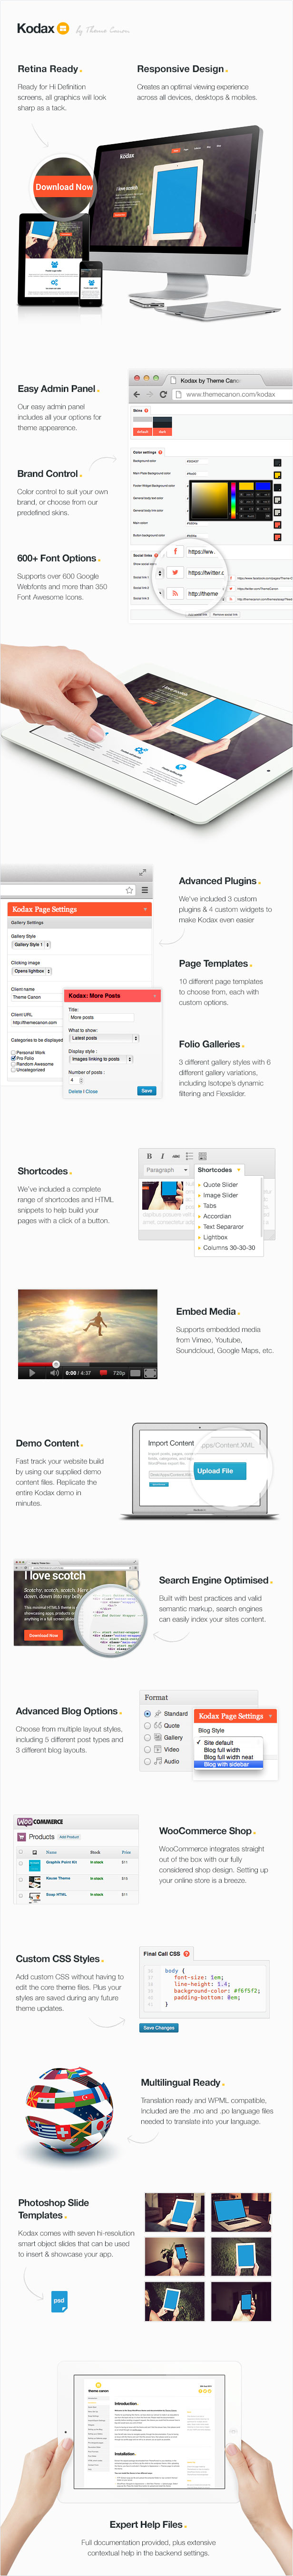Click the Close link in More Posts widget
The width and height of the screenshot is (293, 2576).
tap(92, 1091)
